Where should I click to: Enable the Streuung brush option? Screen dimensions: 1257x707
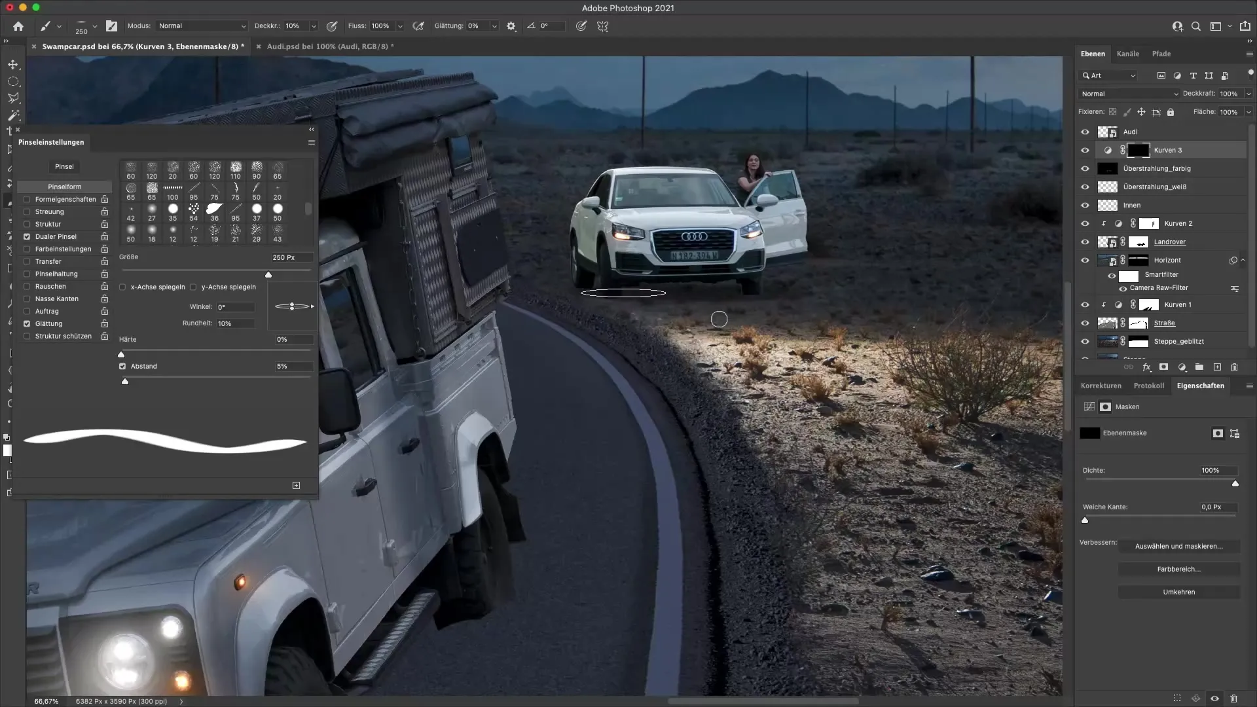pos(26,211)
